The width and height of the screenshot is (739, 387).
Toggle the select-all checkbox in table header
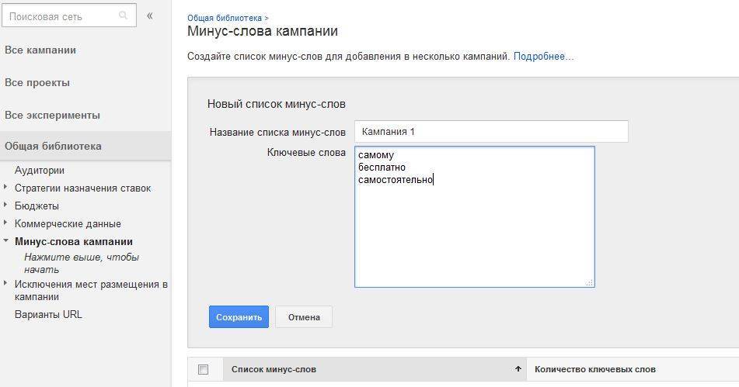(204, 370)
